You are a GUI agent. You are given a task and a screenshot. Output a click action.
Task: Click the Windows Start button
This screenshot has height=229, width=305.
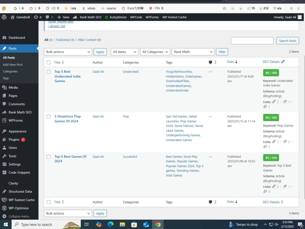pos(5,224)
